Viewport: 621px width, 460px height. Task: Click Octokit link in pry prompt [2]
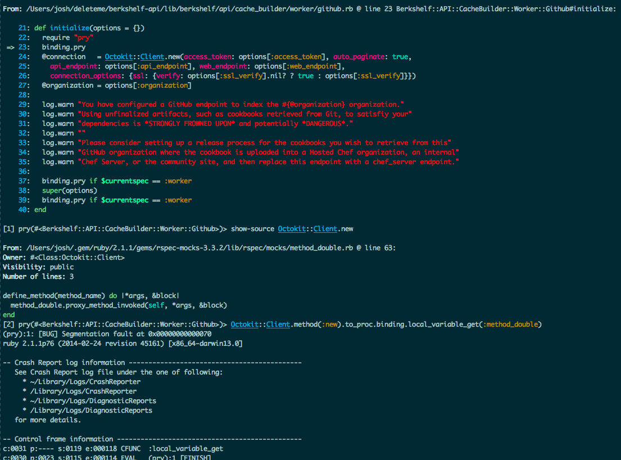point(244,324)
